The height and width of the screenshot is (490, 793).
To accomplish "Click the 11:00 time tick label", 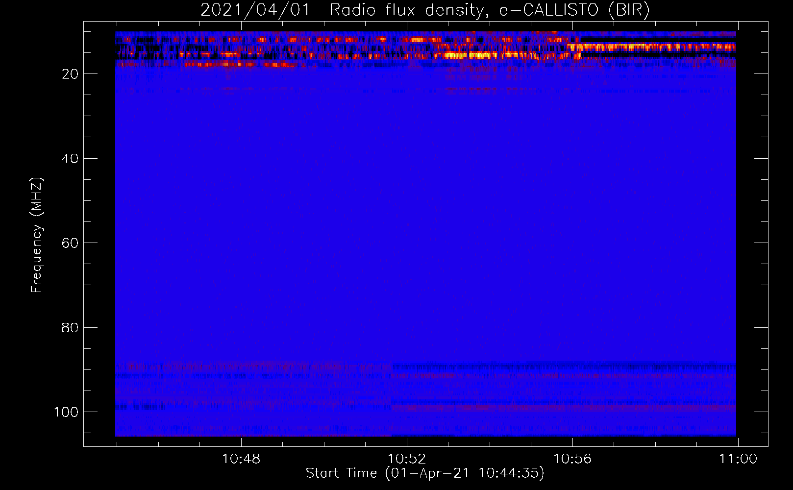I will 738,459.
